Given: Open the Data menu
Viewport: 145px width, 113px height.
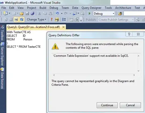Looking at the screenshot, I should tap(75, 8).
